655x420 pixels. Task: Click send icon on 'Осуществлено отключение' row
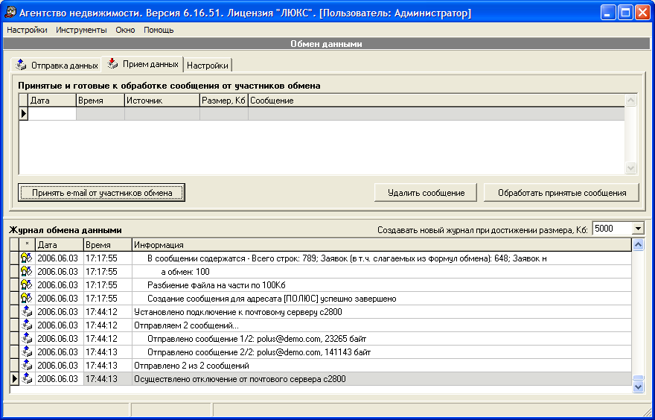(27, 378)
